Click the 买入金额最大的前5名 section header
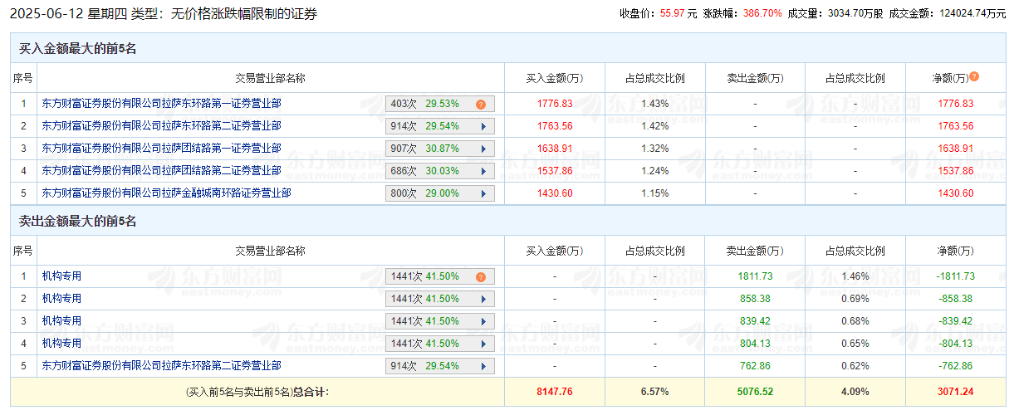The height and width of the screenshot is (415, 1014). coord(77,49)
